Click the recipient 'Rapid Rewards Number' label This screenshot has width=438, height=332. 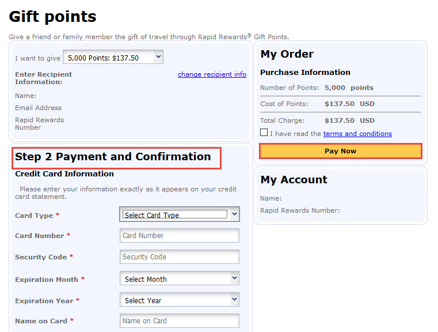pos(39,123)
